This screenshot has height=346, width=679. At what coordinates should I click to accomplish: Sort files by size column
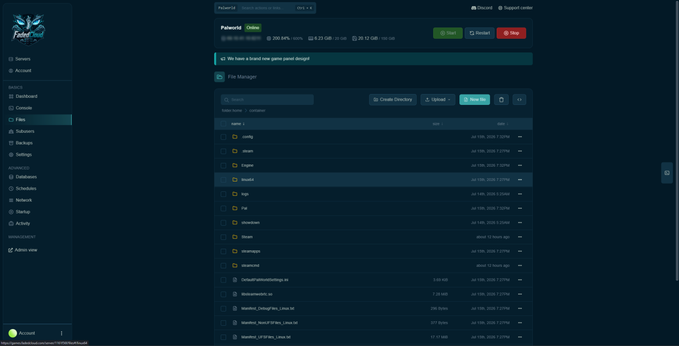[x=438, y=124]
